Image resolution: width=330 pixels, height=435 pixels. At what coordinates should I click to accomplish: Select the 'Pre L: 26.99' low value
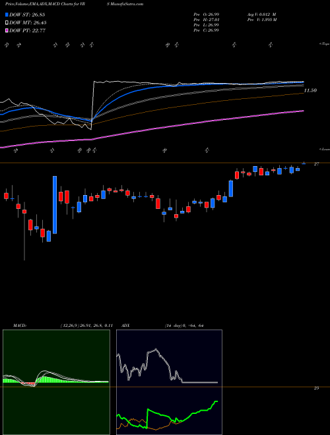(x=206, y=25)
